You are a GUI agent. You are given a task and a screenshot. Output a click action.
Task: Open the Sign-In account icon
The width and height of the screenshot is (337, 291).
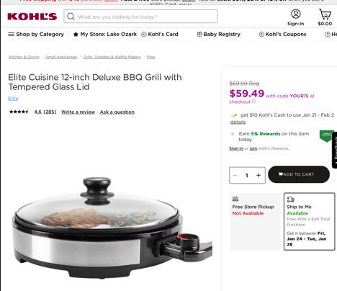[296, 14]
